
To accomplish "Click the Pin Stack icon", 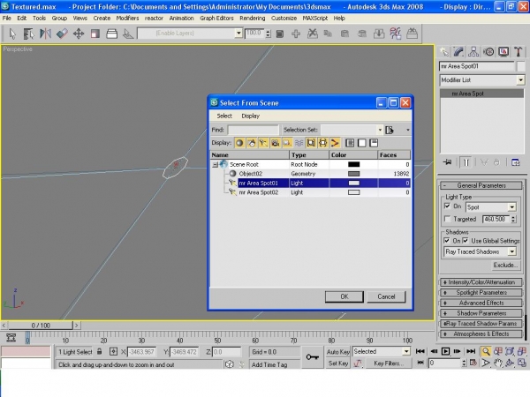I will point(447,162).
